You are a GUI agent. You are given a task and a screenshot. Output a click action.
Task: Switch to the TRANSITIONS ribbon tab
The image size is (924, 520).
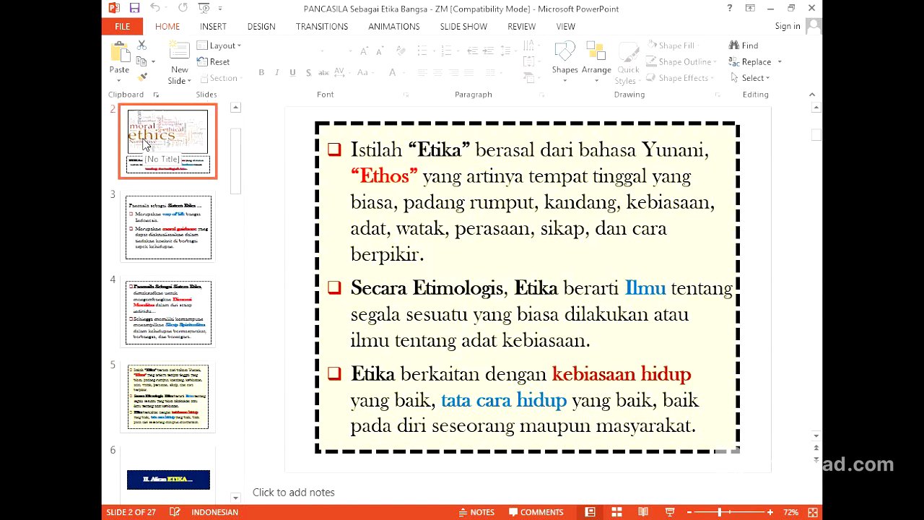pyautogui.click(x=322, y=26)
